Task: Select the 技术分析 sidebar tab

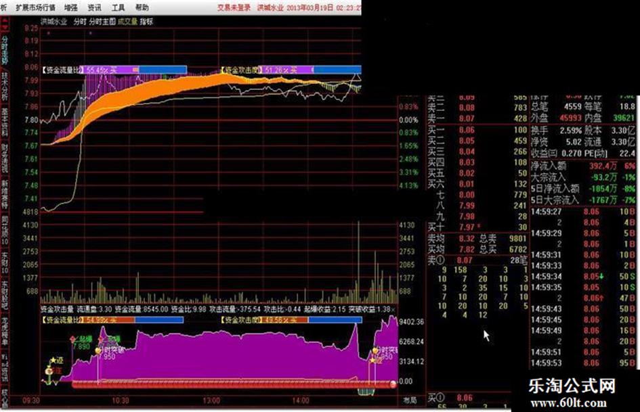Action: 5,86
